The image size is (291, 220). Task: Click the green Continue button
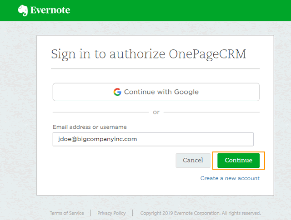238,161
